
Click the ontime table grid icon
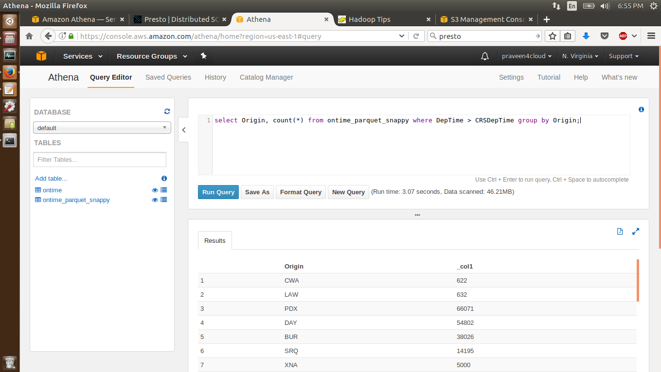[38, 190]
